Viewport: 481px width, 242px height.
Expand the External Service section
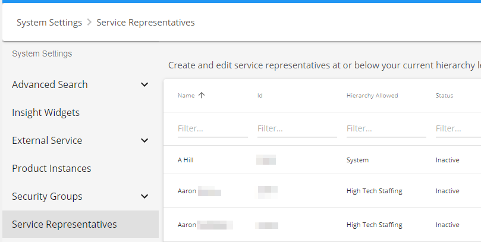click(x=144, y=140)
